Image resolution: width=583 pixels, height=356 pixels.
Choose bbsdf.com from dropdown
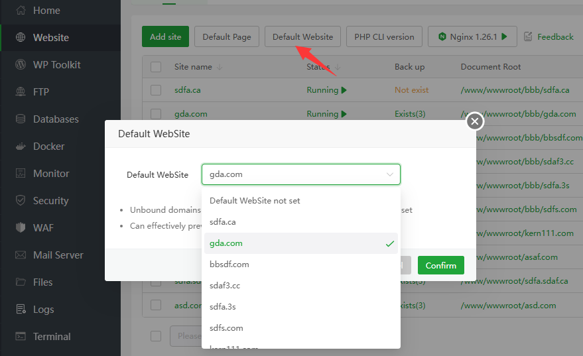tap(301, 265)
